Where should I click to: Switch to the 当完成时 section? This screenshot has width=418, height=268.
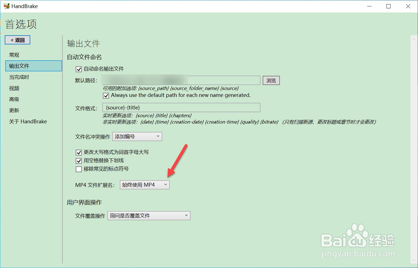point(19,77)
